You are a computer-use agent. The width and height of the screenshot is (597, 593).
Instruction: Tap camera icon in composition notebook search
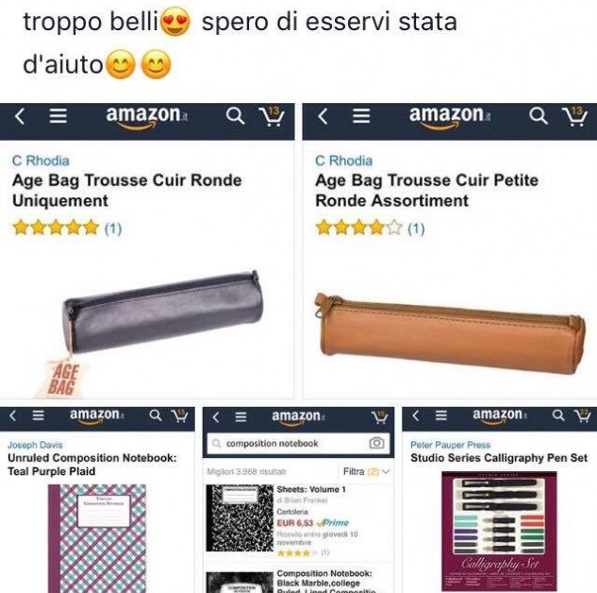(376, 443)
